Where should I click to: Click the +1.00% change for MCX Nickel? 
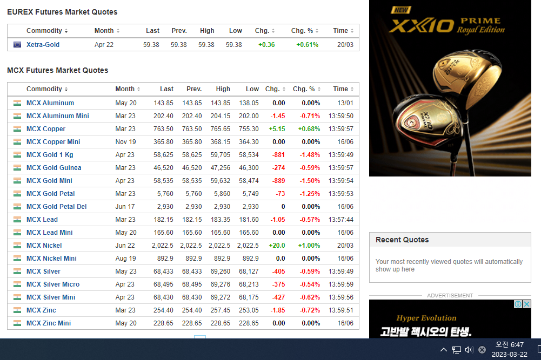coord(309,246)
